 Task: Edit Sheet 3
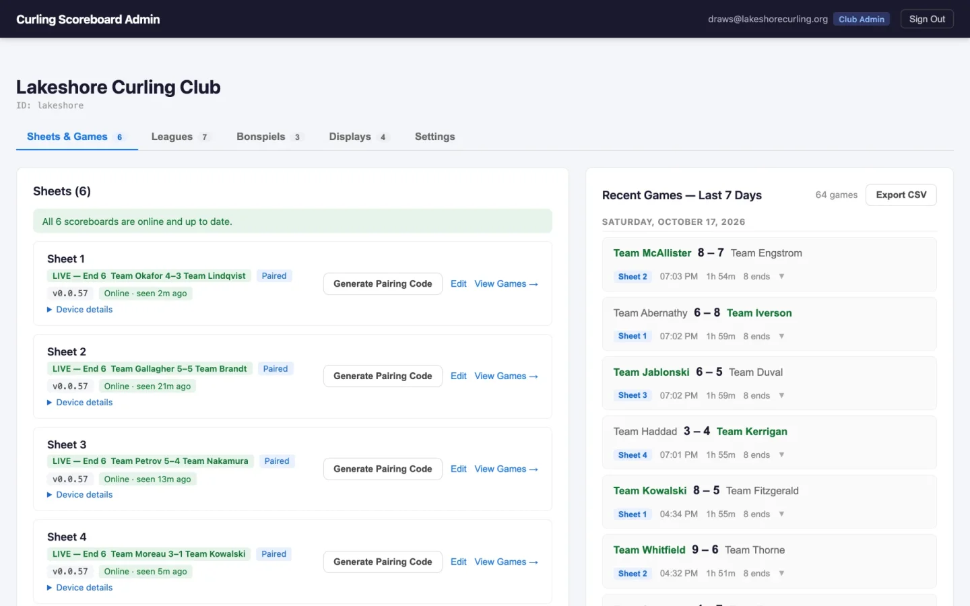pyautogui.click(x=459, y=469)
